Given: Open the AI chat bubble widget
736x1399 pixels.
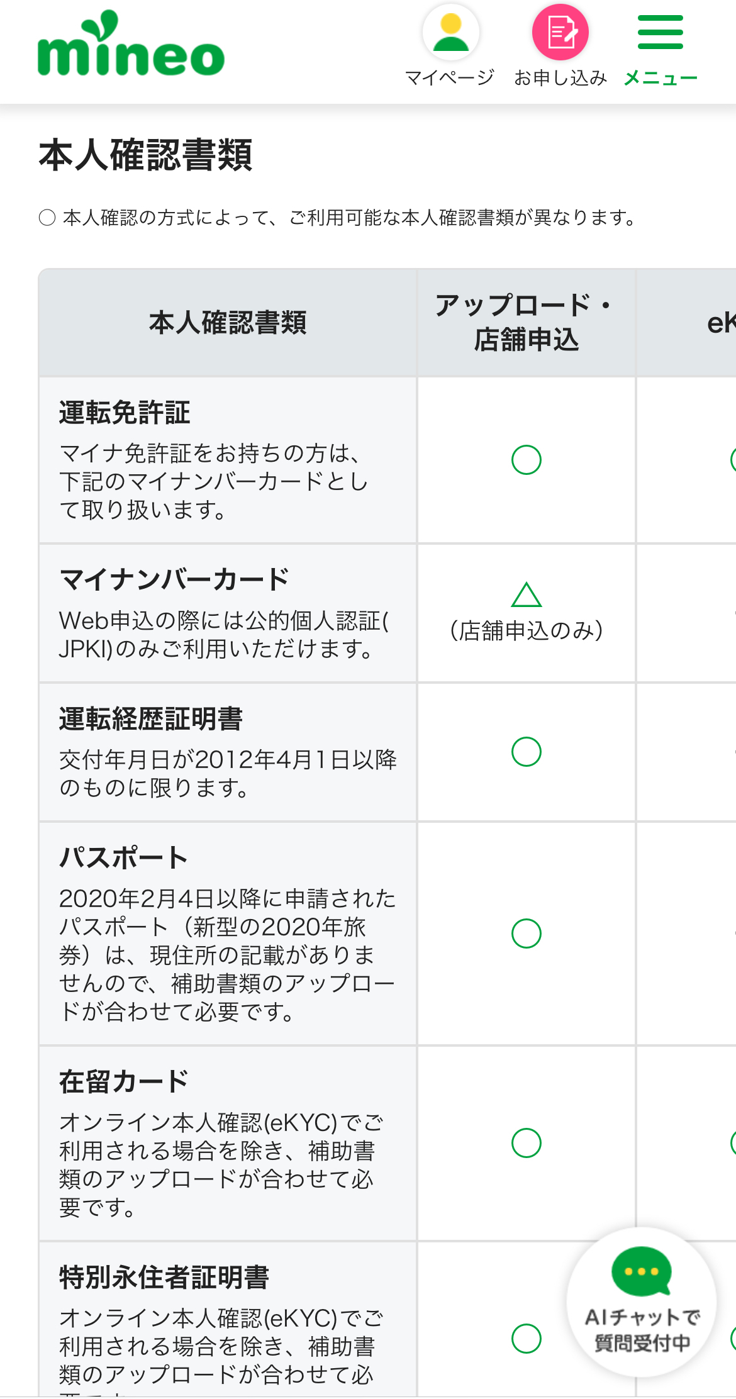Looking at the screenshot, I should pyautogui.click(x=641, y=1301).
